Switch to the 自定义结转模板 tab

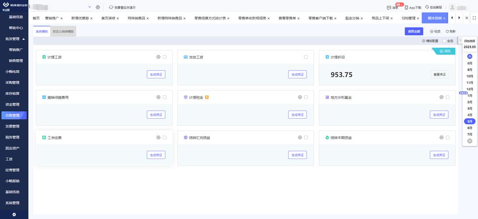point(63,32)
